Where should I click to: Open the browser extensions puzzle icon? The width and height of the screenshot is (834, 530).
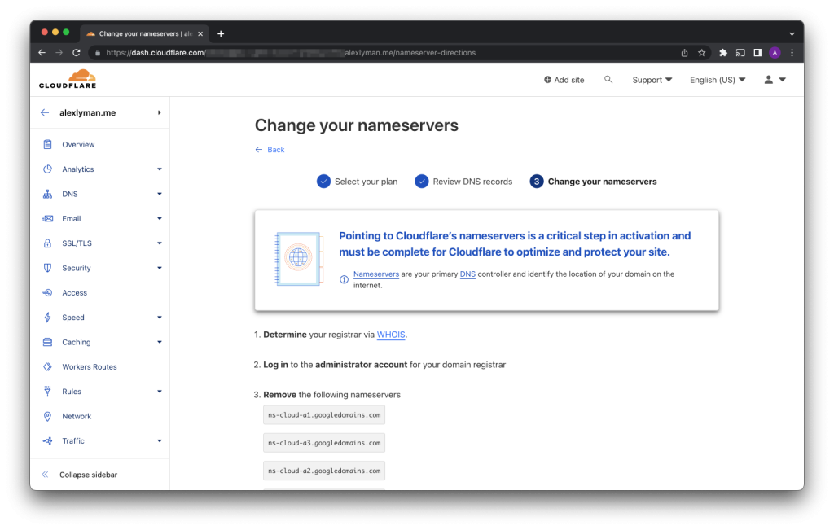pyautogui.click(x=722, y=53)
